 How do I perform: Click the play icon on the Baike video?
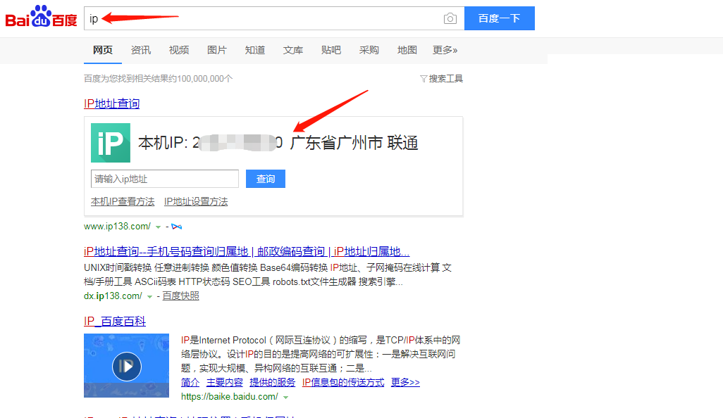[x=126, y=366]
